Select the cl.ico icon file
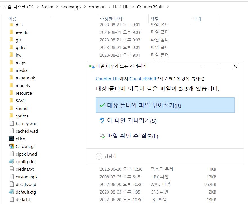Image resolution: width=248 pixels, height=204 pixels. click(11, 138)
